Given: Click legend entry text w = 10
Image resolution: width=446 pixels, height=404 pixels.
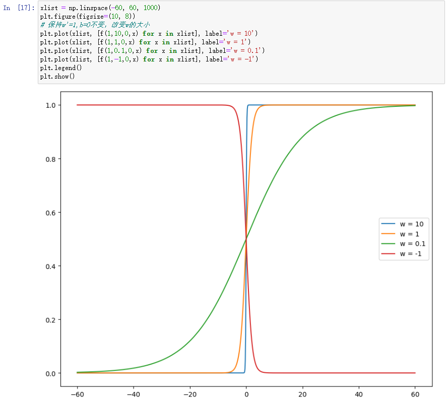Looking at the screenshot, I should tap(412, 224).
